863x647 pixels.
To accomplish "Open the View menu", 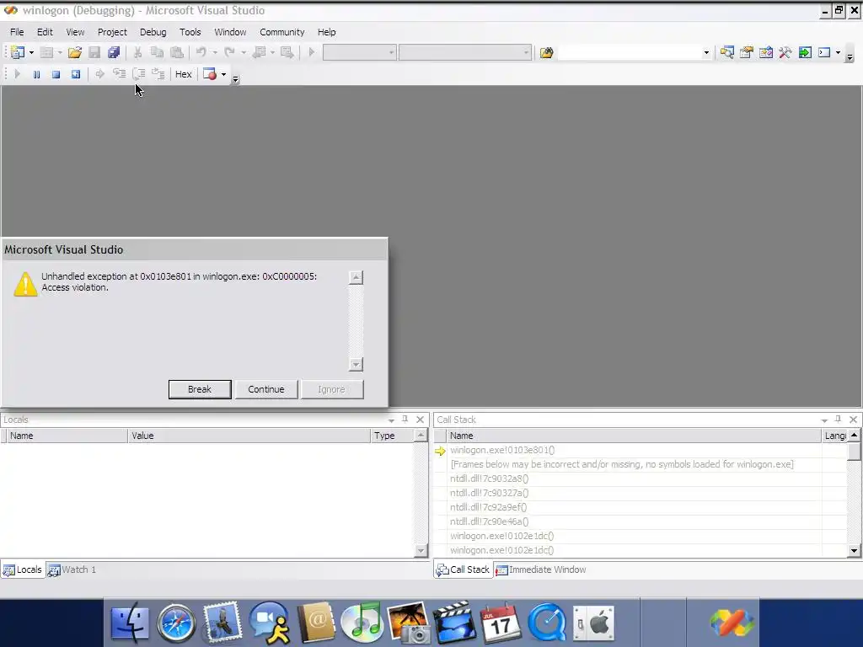I will [75, 32].
